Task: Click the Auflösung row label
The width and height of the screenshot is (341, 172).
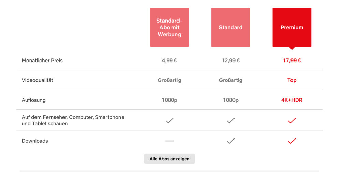Action: coord(34,100)
